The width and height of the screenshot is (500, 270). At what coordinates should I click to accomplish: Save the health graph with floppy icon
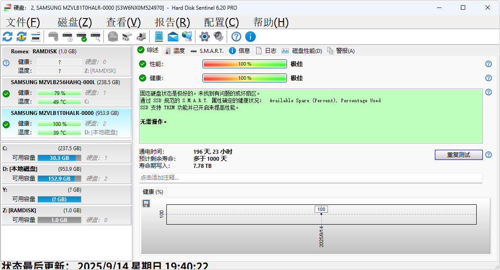coord(146,203)
